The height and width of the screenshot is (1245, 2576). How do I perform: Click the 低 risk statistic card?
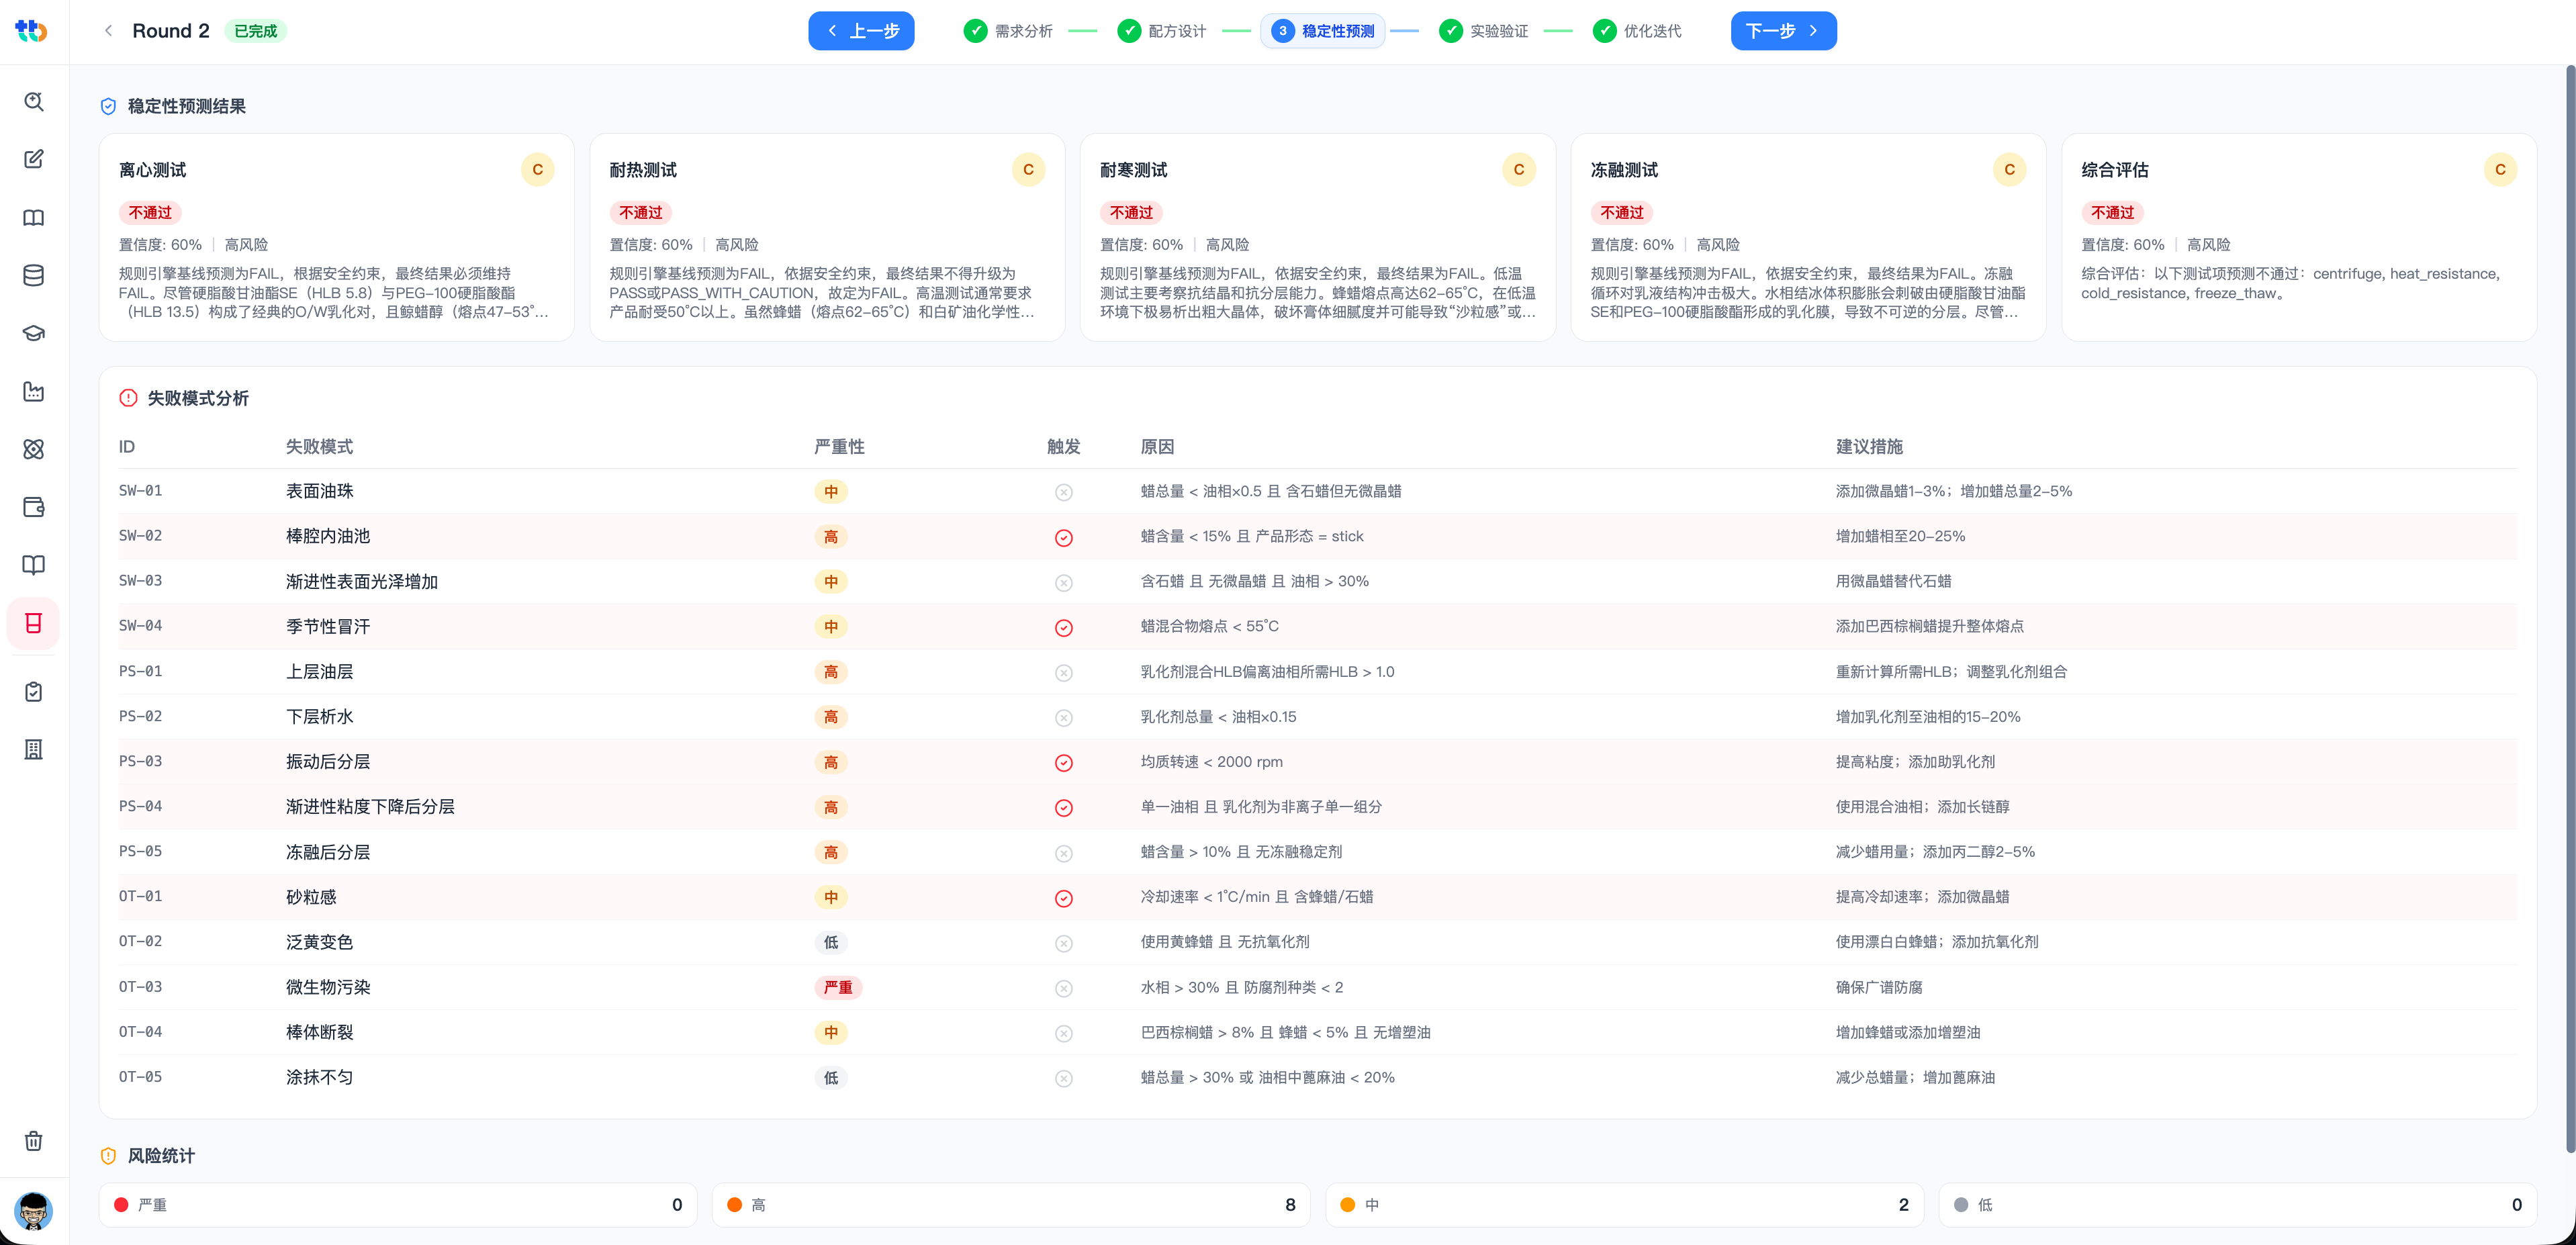tap(2237, 1204)
